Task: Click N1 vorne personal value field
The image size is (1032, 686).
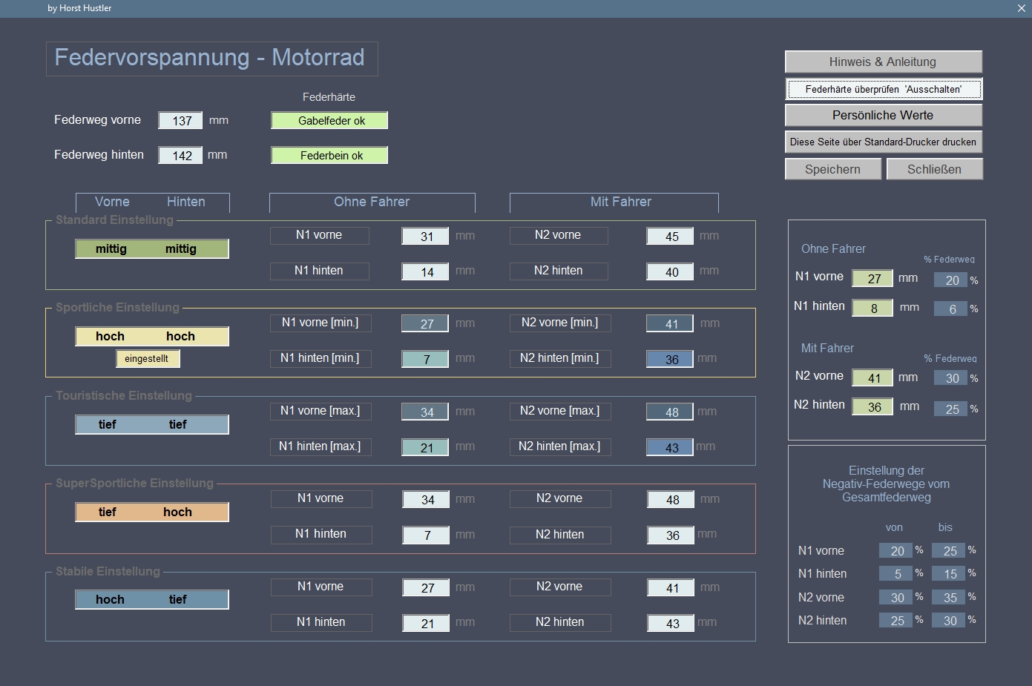Action: [x=872, y=279]
